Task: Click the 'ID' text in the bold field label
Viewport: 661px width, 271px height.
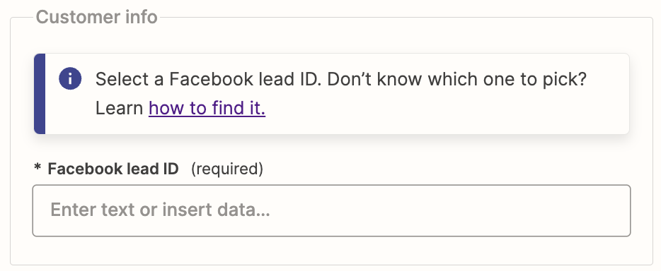Action: click(171, 169)
